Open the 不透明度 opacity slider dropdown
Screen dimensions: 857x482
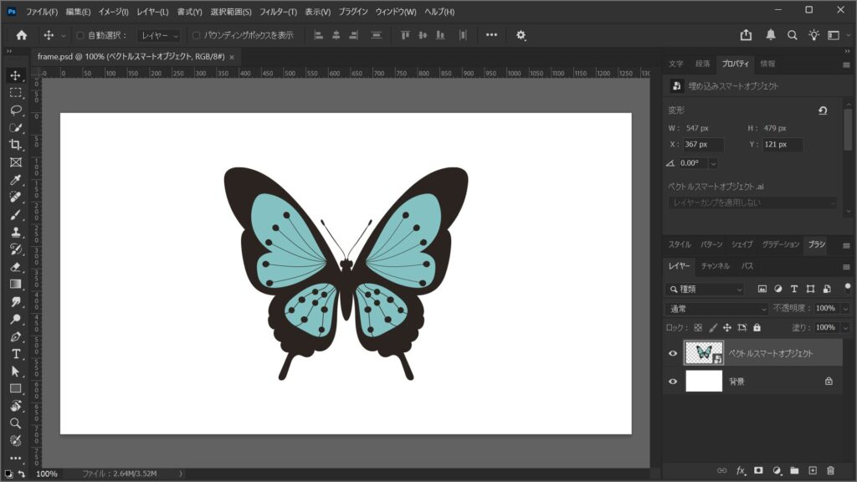click(844, 309)
